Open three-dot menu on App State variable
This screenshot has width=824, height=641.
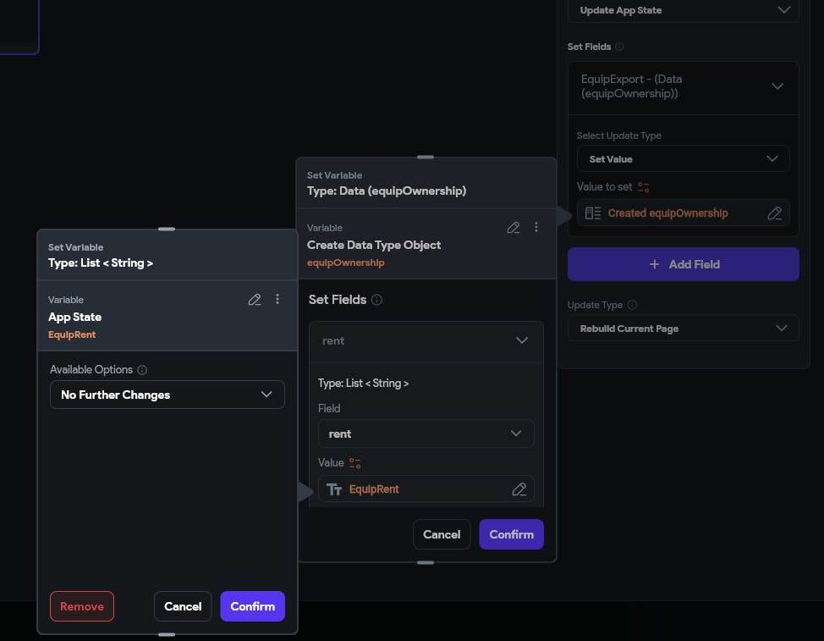tap(277, 300)
